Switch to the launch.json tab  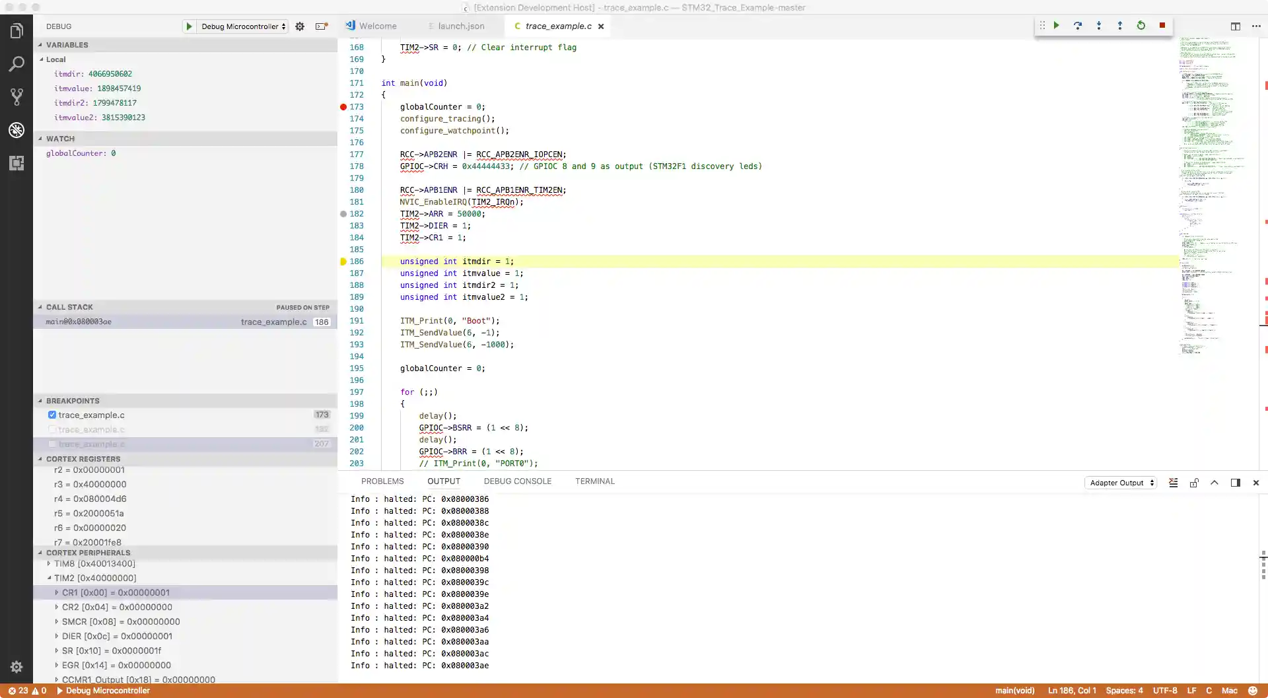tap(461, 26)
